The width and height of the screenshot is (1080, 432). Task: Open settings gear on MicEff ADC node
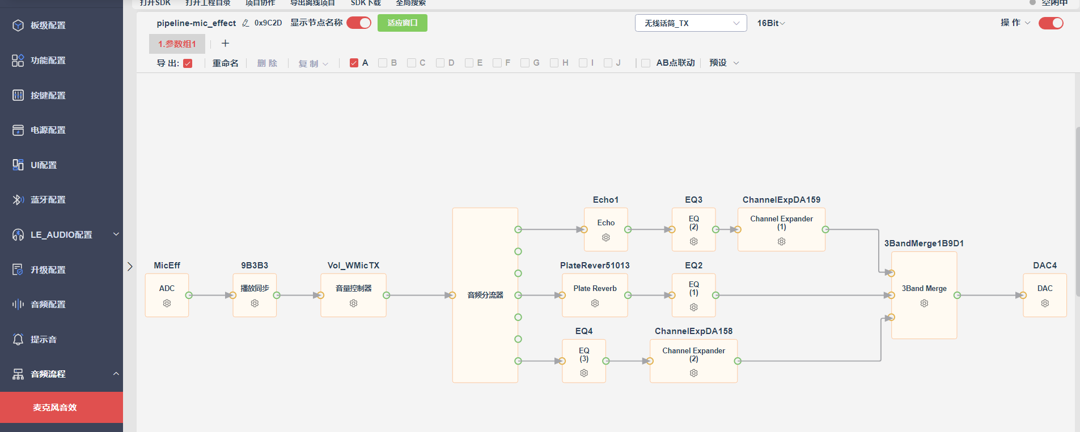167,303
